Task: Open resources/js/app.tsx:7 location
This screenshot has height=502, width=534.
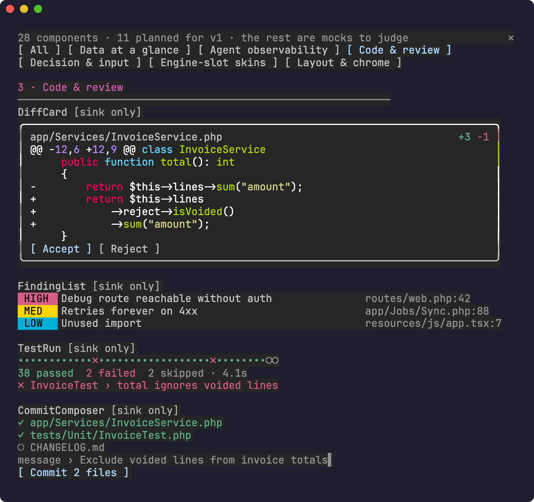Action: (x=433, y=323)
